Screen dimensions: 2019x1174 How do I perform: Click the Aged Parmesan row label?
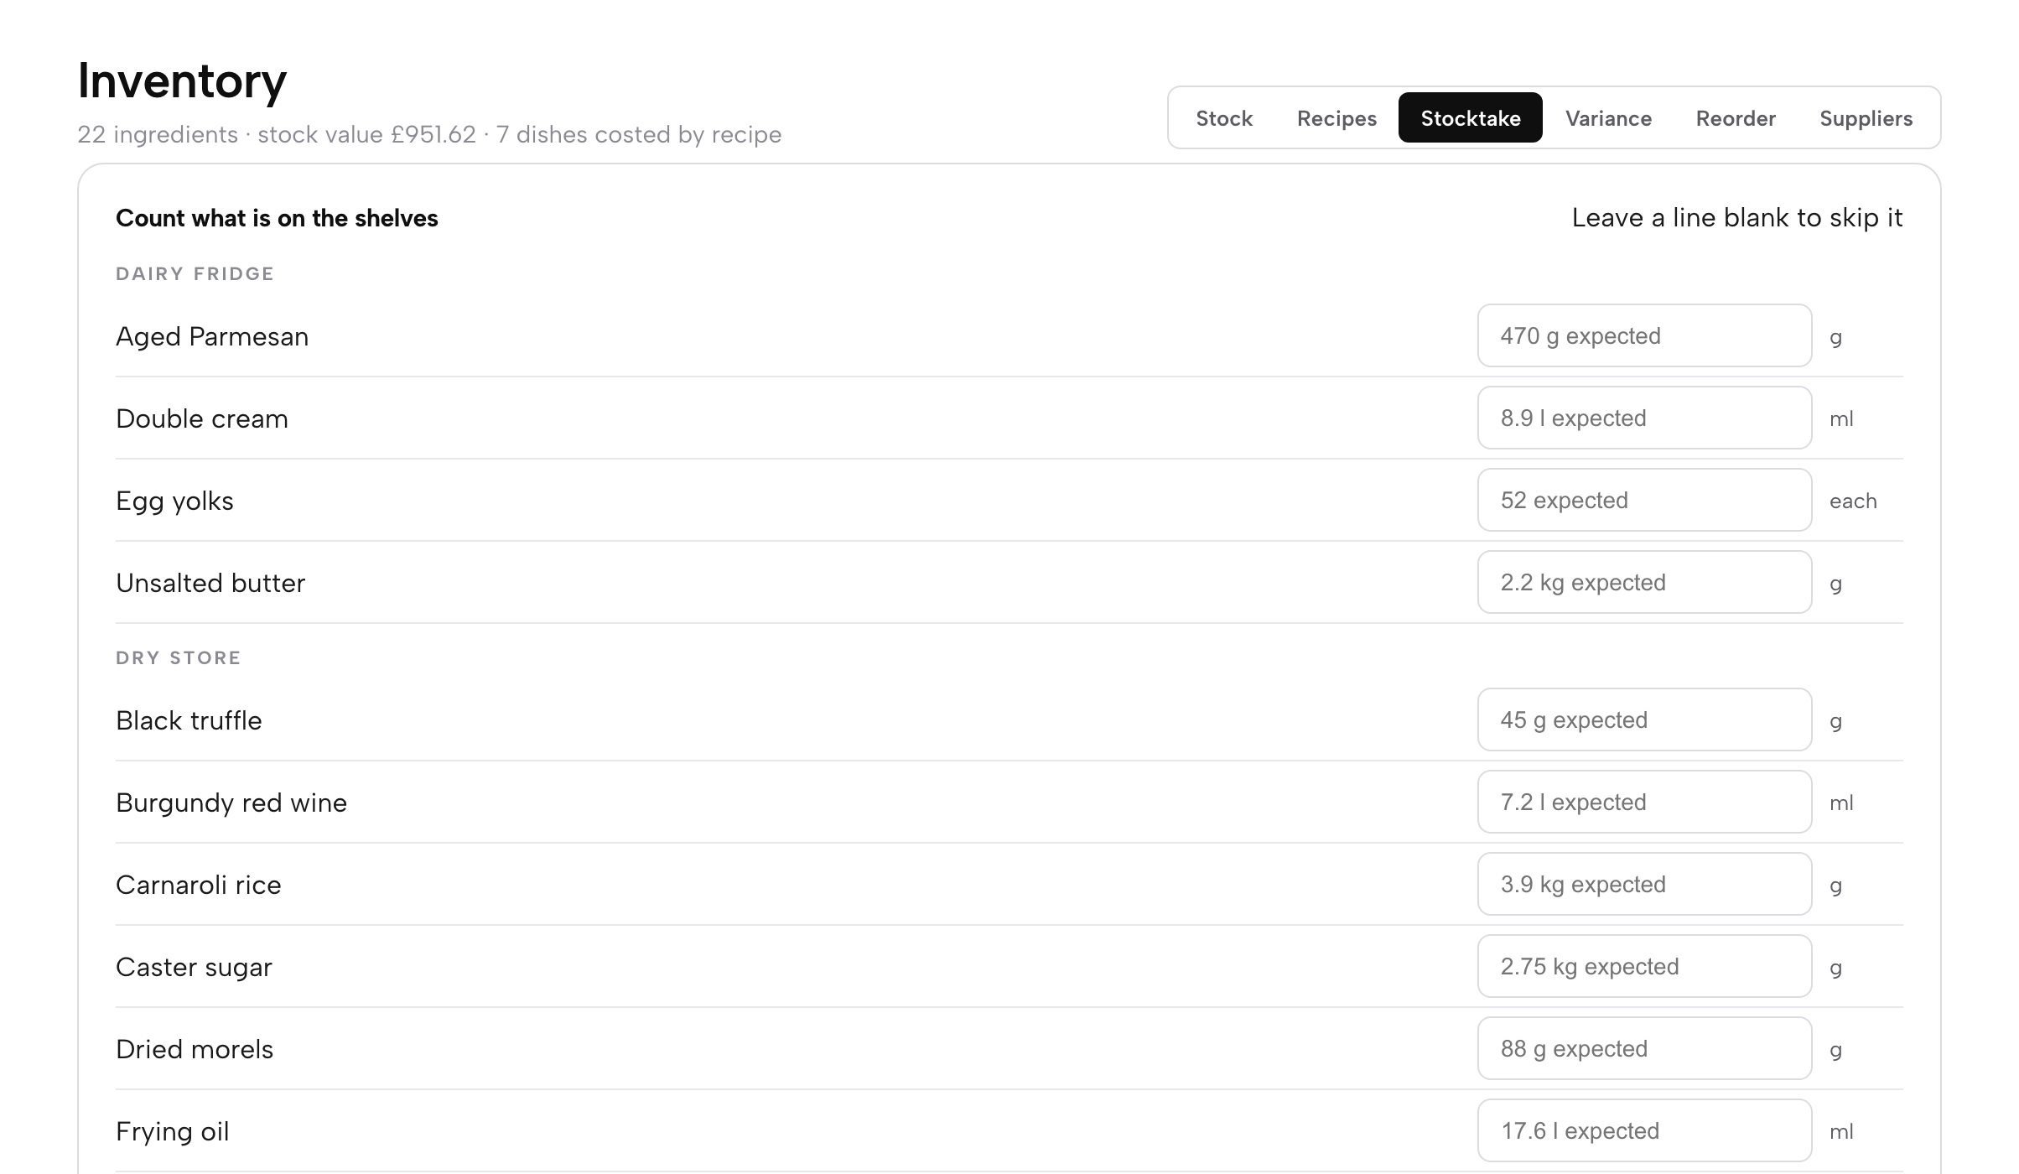coord(212,336)
